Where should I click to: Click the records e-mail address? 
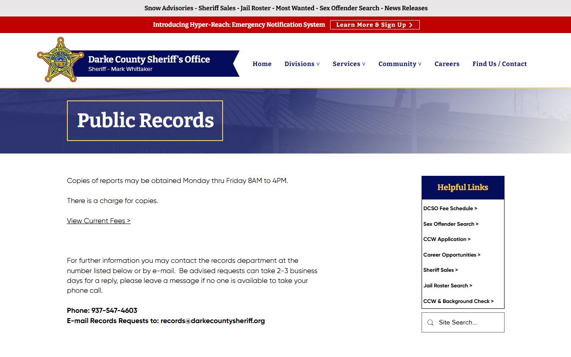(x=213, y=321)
